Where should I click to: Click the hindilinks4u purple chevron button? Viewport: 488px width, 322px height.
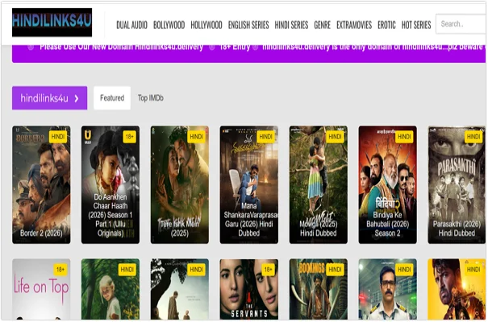point(49,98)
